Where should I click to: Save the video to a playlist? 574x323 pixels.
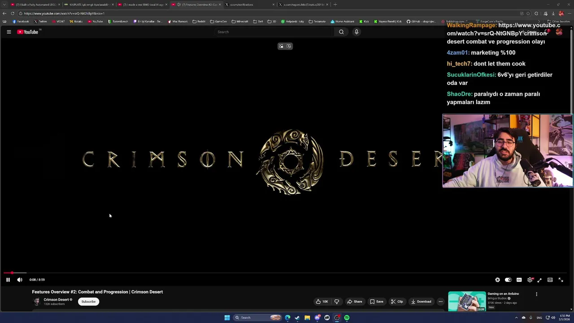click(x=377, y=301)
